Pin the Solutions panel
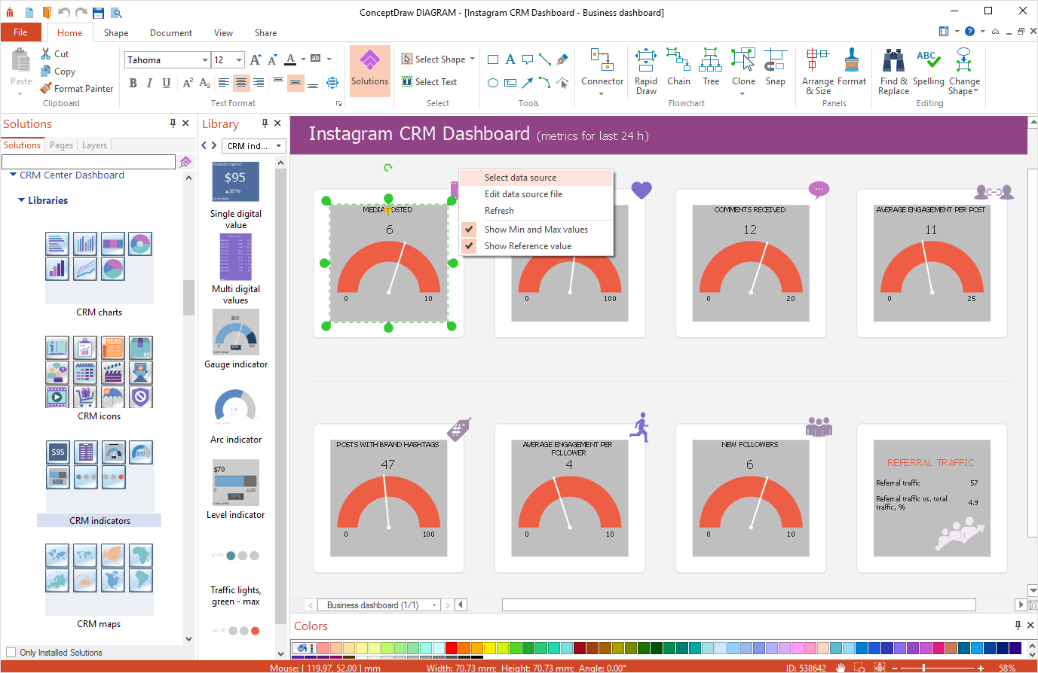This screenshot has height=673, width=1038. pyautogui.click(x=173, y=123)
